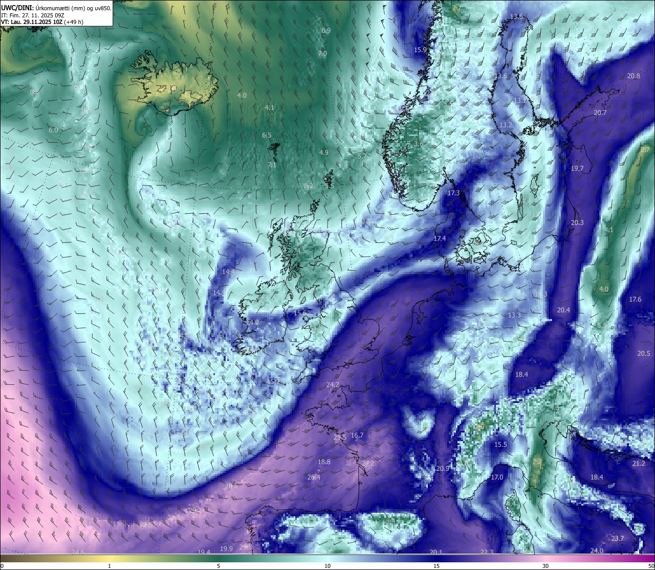This screenshot has height=570, width=655.
Task: Click the 20.8 value label
Action: pyautogui.click(x=634, y=76)
